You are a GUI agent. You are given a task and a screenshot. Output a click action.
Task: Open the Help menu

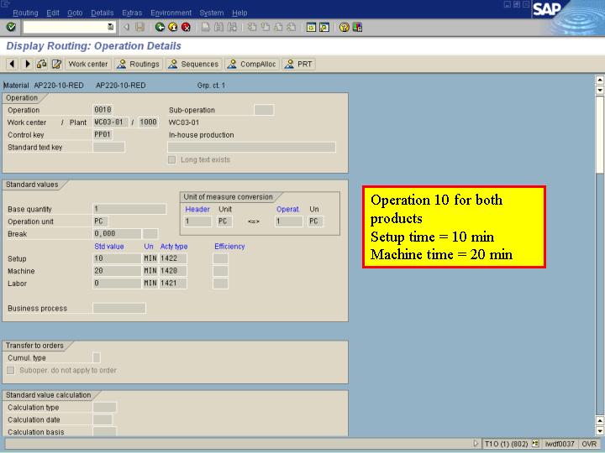[x=239, y=13]
